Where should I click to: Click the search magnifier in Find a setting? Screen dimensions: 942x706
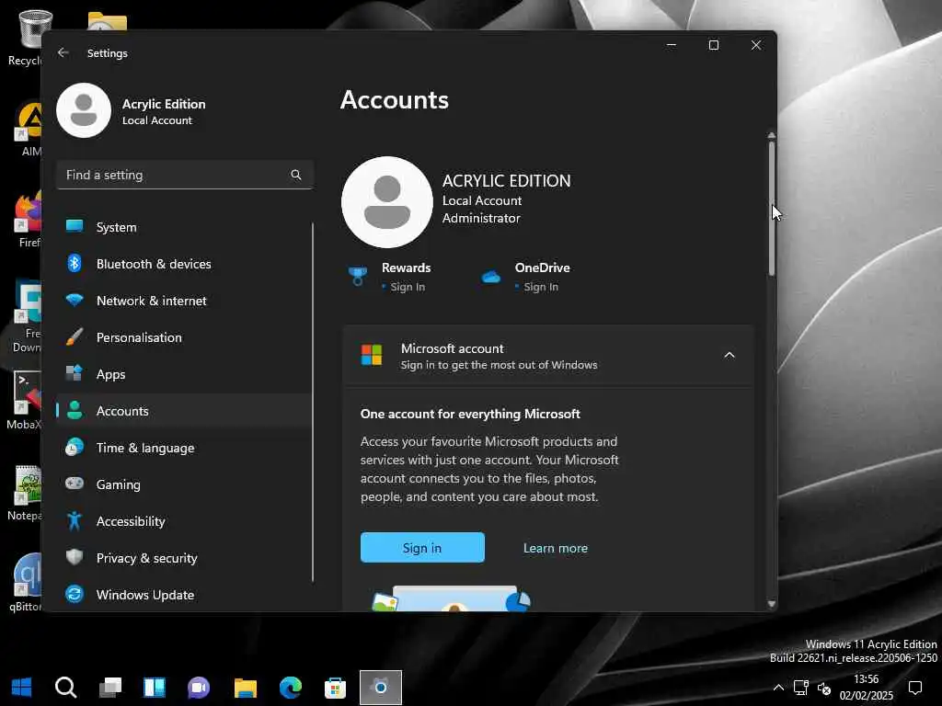[x=296, y=175]
